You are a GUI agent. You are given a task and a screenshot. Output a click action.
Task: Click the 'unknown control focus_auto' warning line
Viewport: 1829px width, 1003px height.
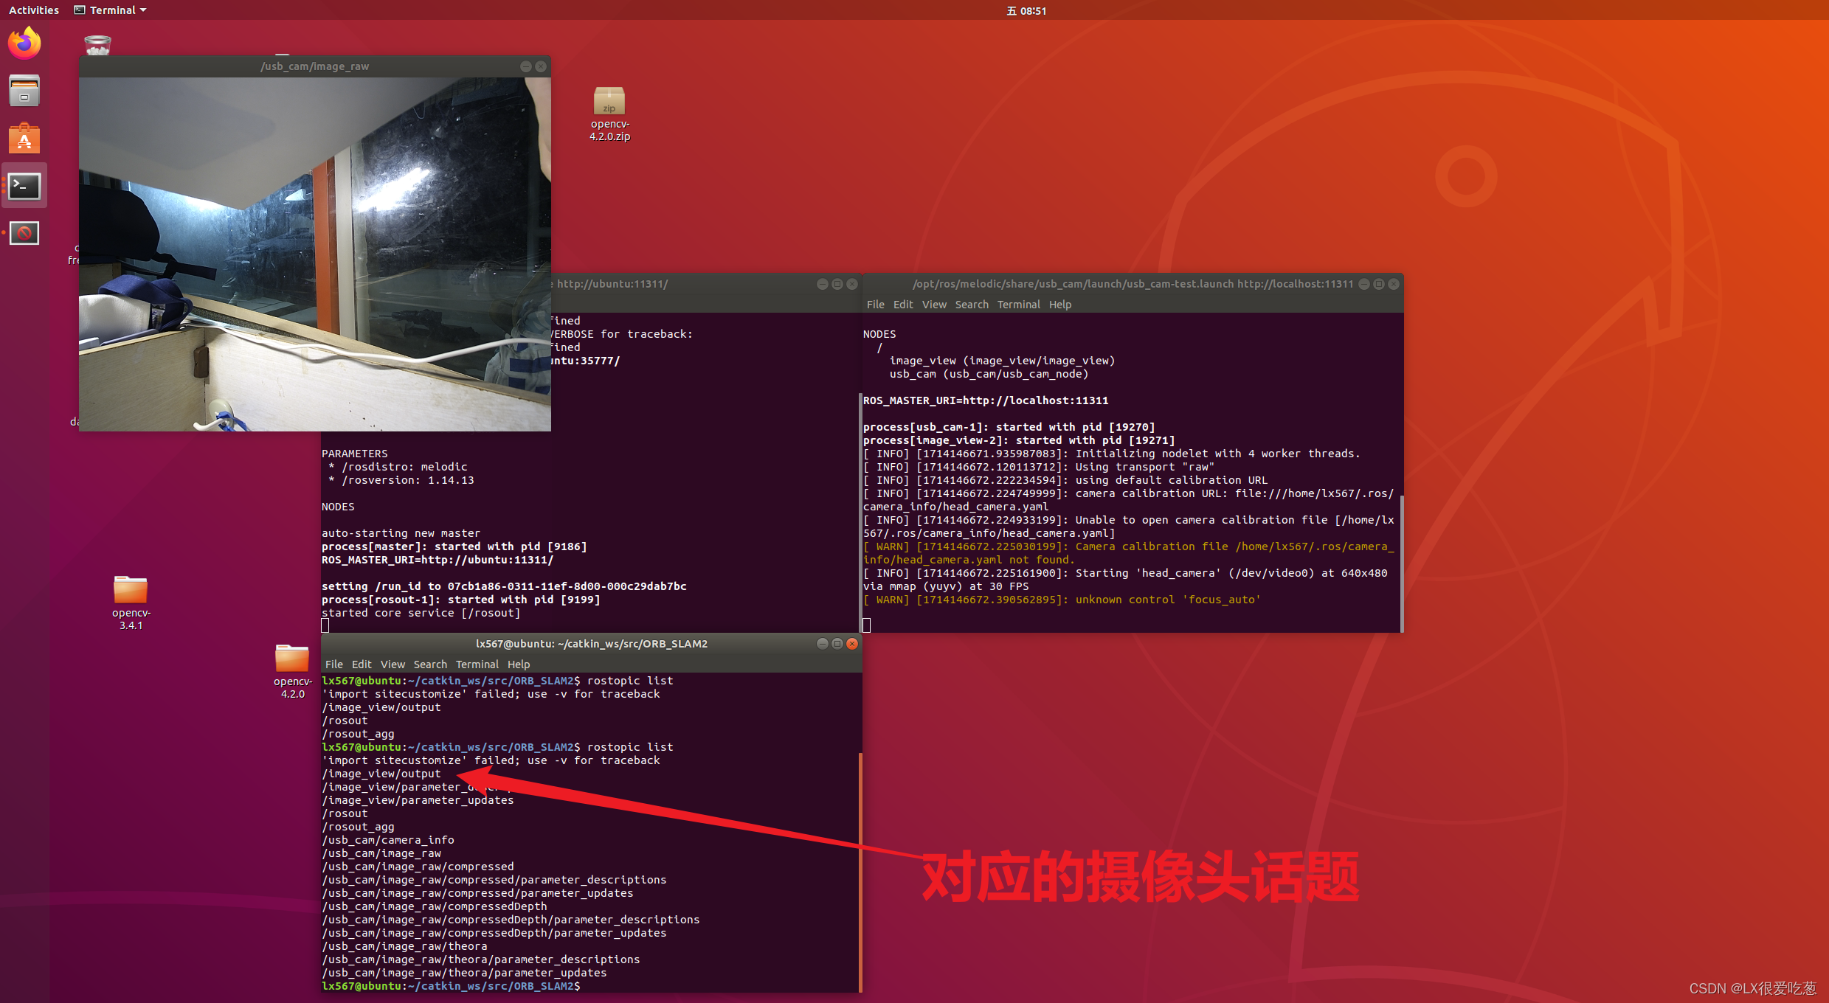(1062, 600)
